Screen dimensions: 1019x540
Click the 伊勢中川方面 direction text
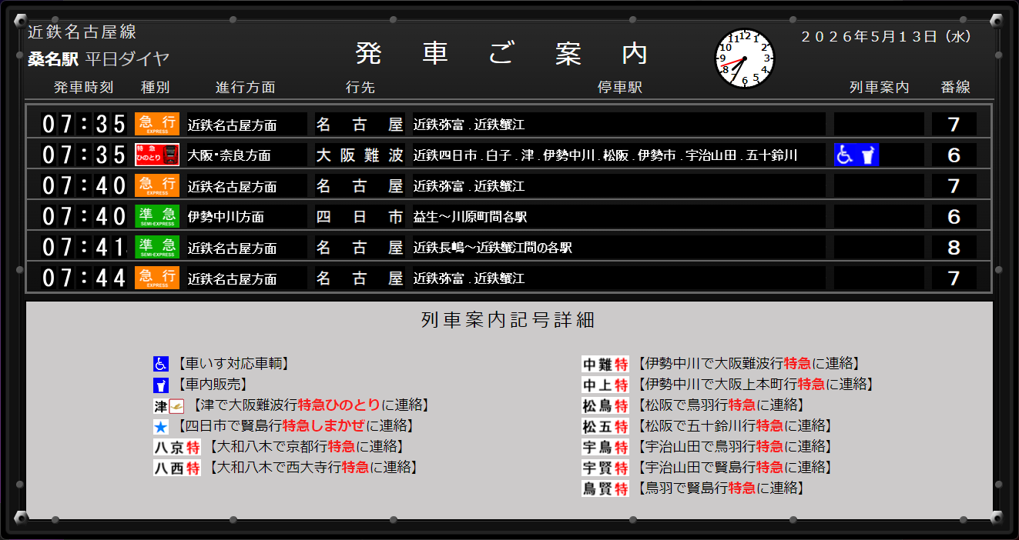(226, 217)
